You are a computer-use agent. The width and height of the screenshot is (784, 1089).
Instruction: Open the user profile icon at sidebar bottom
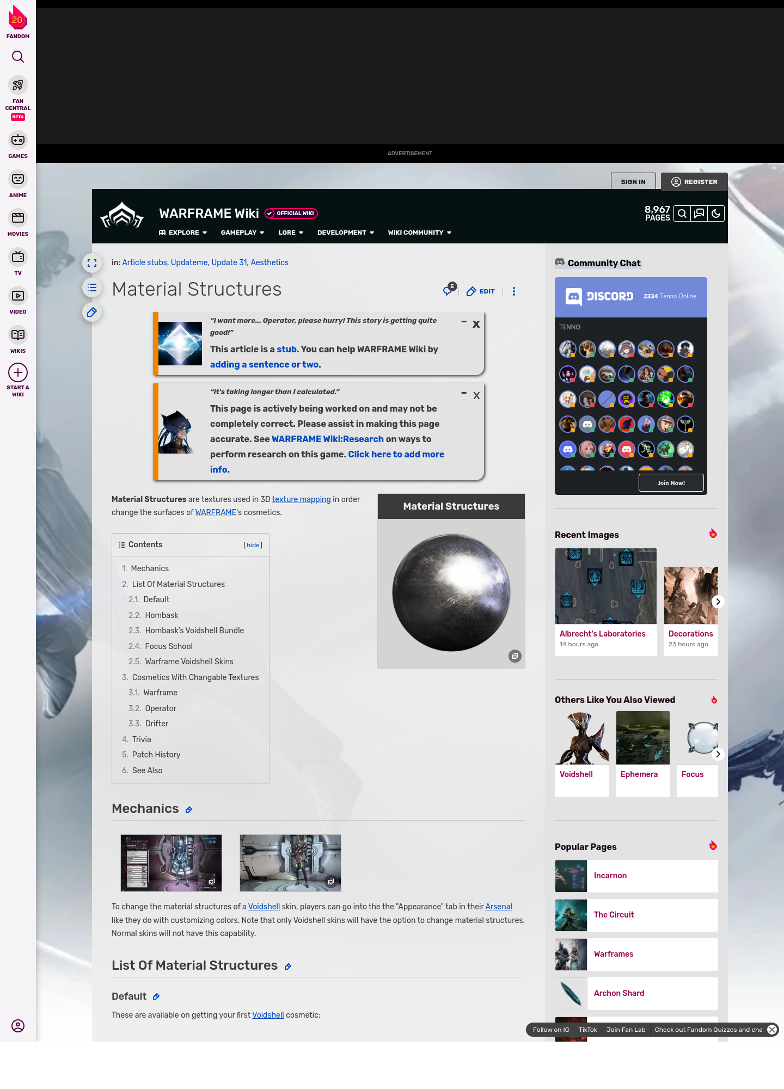(18, 1026)
